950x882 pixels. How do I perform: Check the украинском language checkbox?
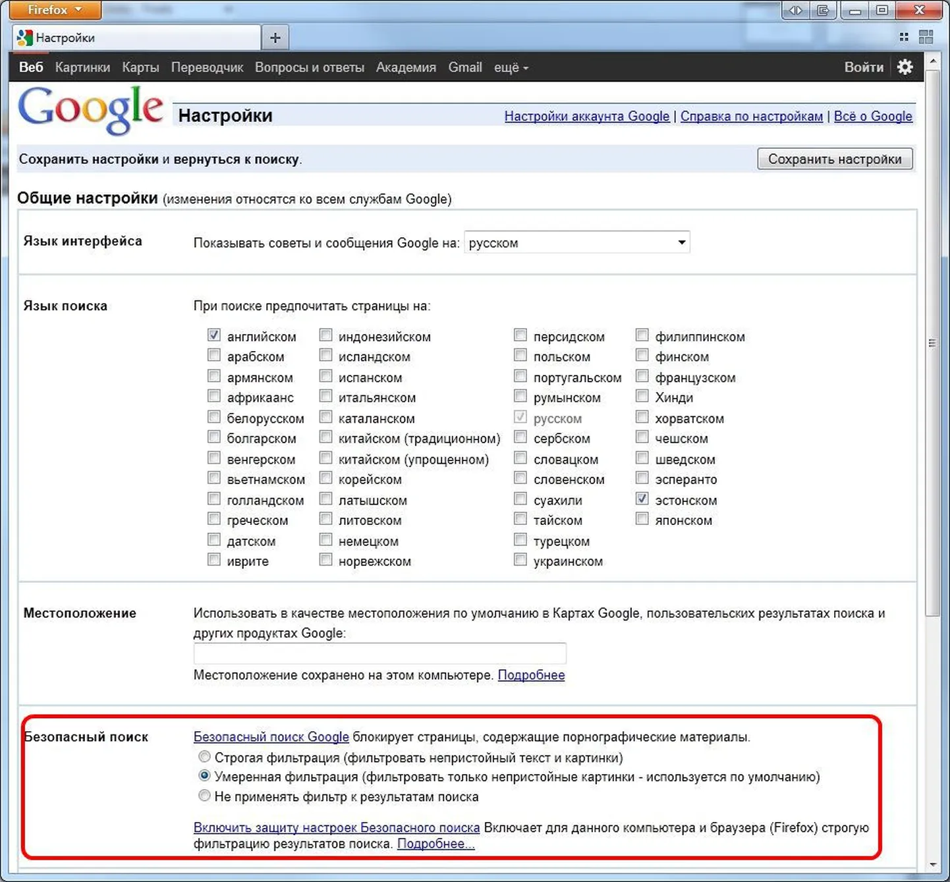click(x=520, y=560)
